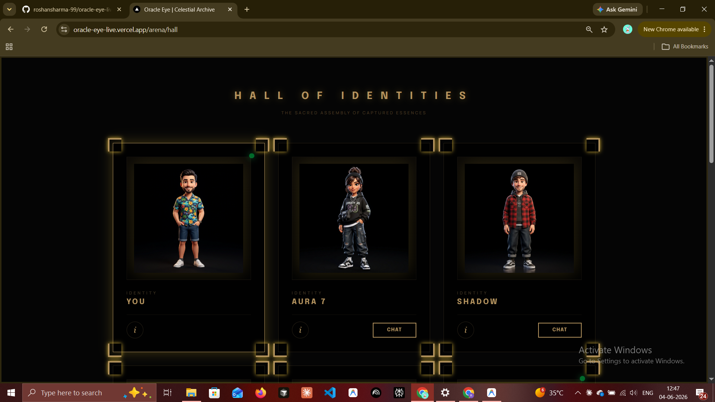
Task: Click the page vertical scrollbar thumb
Action: [x=711, y=114]
